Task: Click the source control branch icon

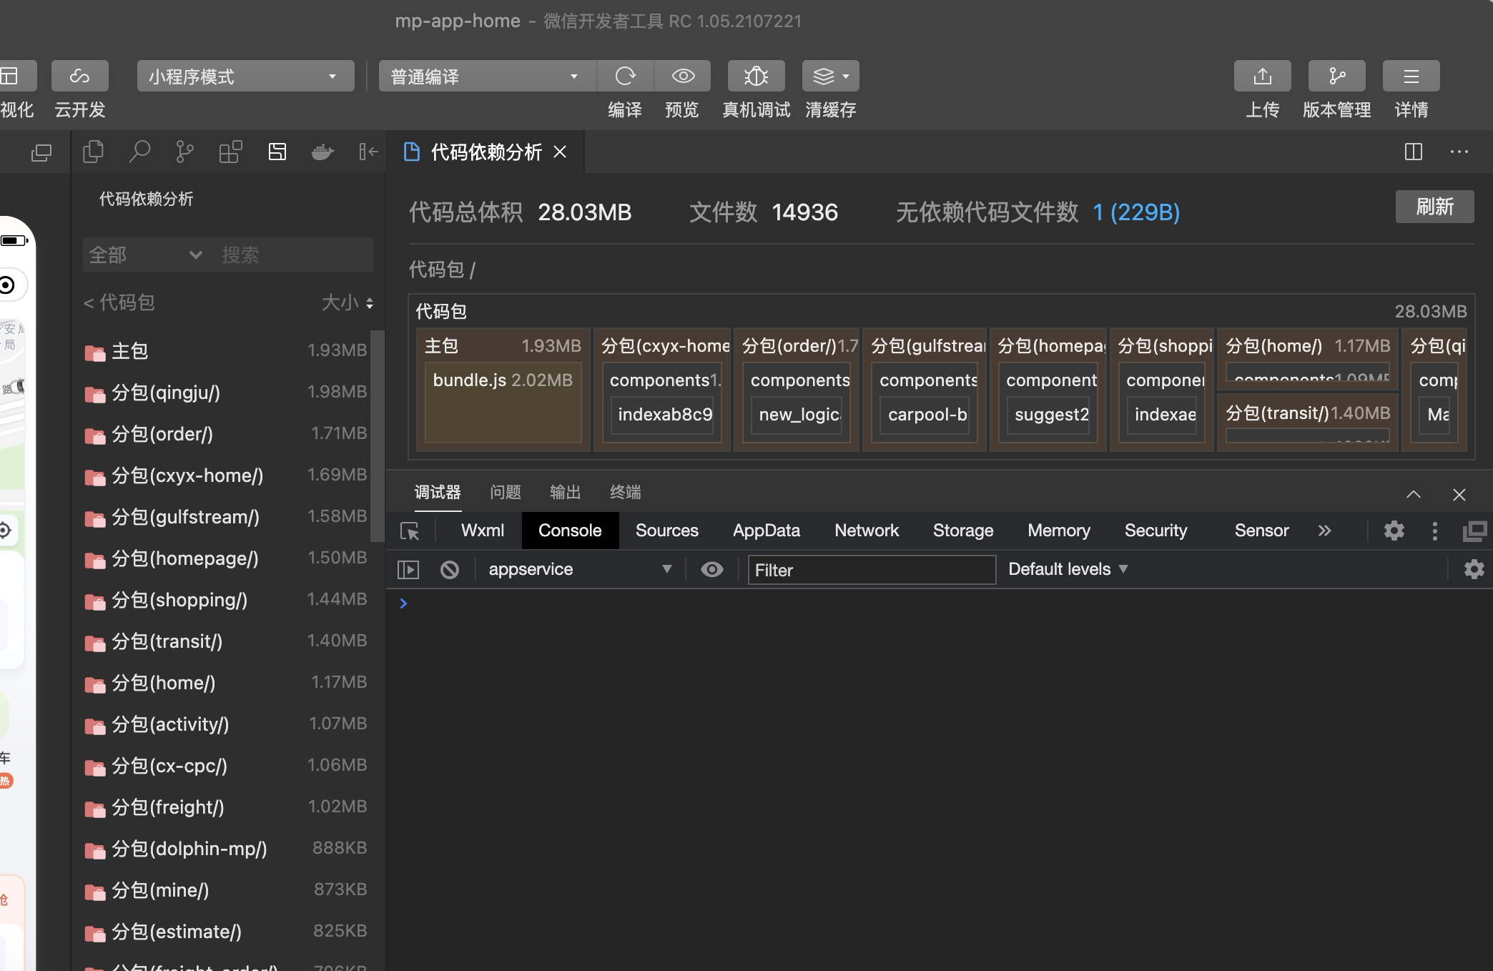Action: coord(184,152)
